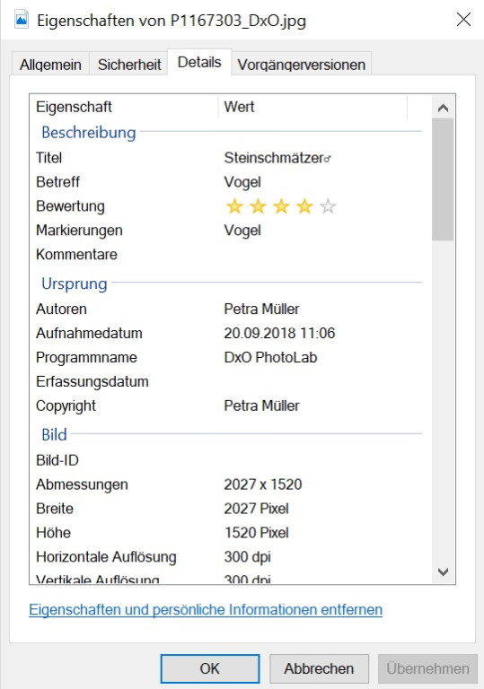This screenshot has width=484, height=689.
Task: Click the Horizontale Auflösung property label
Action: coord(106,557)
